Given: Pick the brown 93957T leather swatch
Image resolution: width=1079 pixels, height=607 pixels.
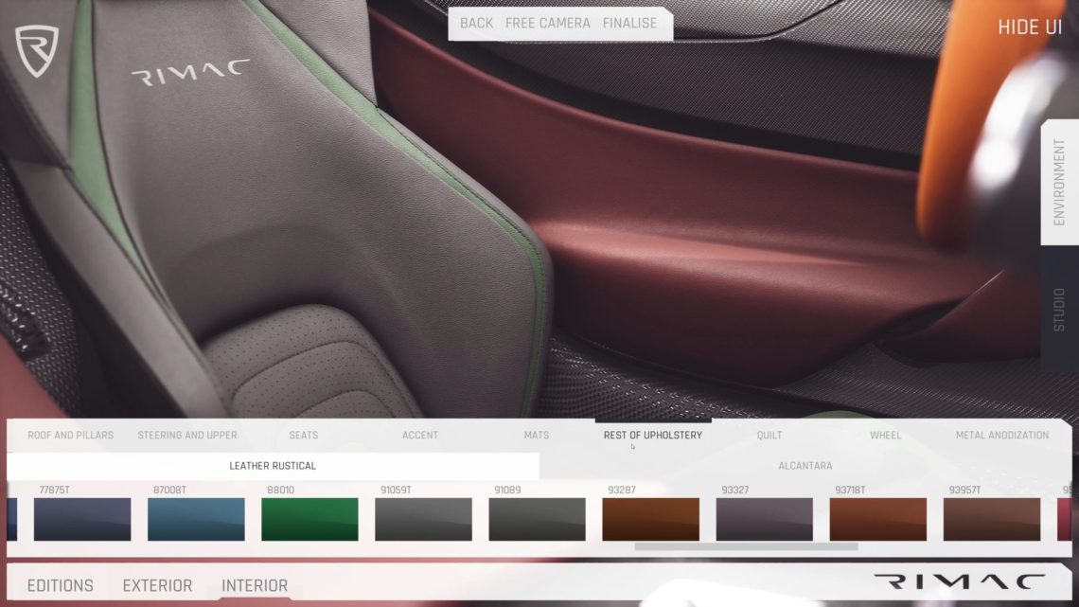Looking at the screenshot, I should click(x=992, y=519).
